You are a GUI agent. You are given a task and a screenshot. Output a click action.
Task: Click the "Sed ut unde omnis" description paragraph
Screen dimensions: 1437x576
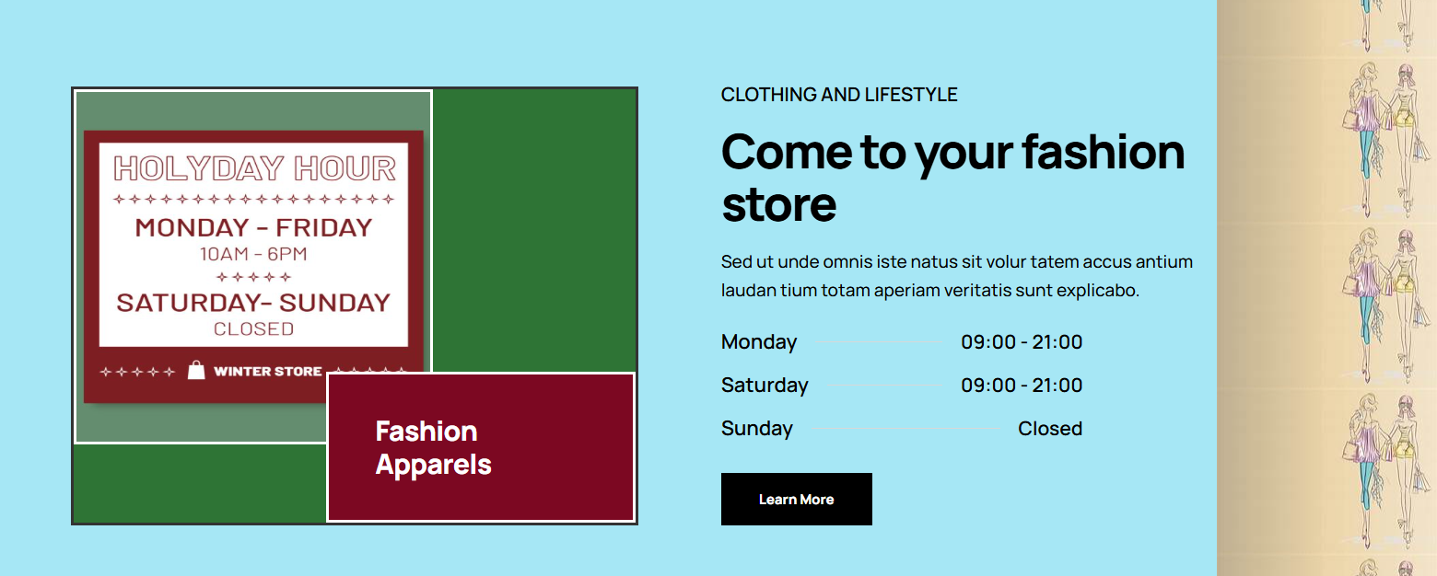coord(956,276)
